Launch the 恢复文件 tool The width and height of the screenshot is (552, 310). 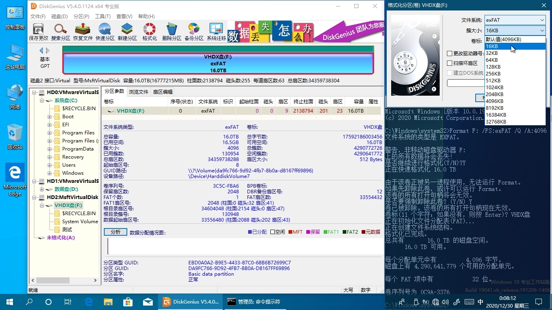(83, 32)
